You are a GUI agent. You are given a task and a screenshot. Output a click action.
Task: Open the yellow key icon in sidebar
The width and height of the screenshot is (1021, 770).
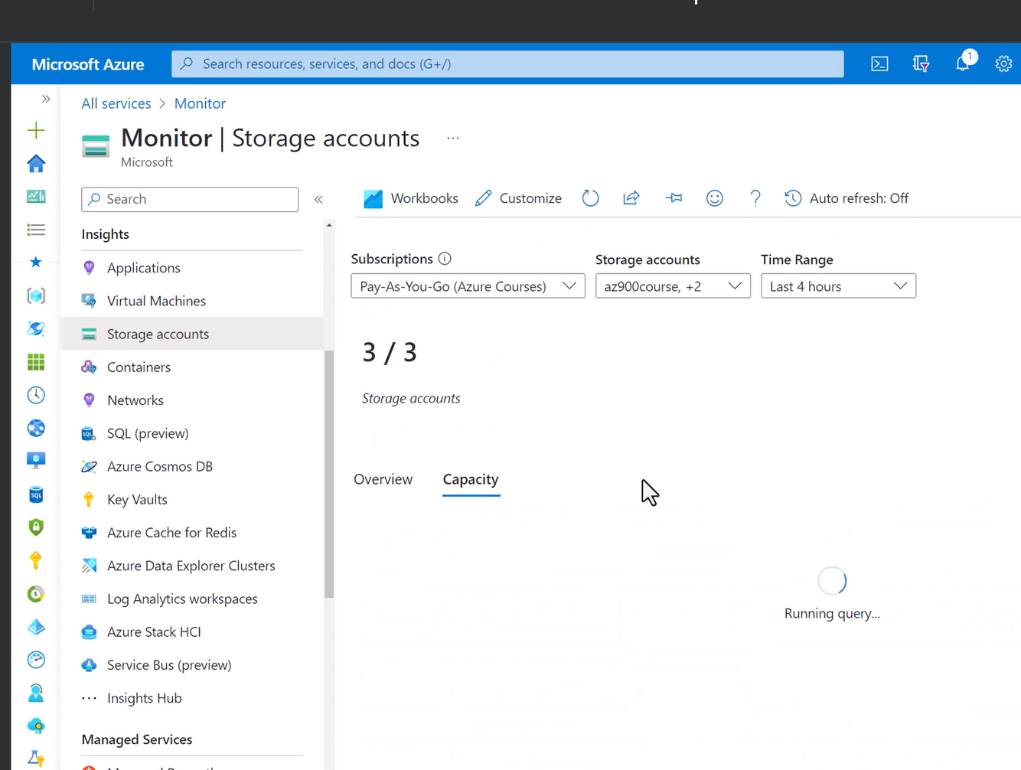[x=36, y=560]
